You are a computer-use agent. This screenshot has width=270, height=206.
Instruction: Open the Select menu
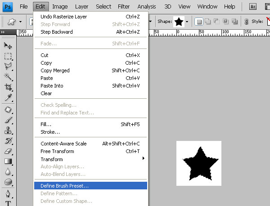(x=103, y=7)
